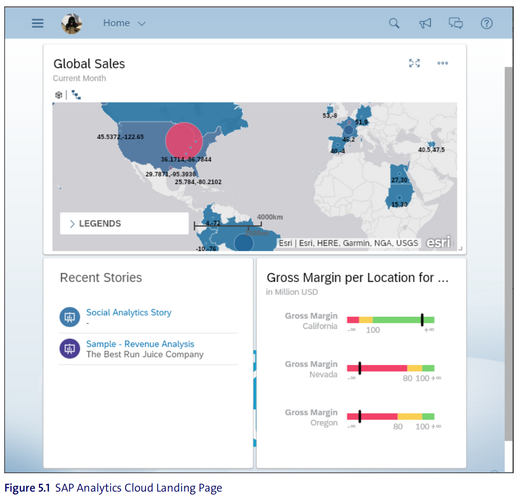Viewport: 518px width, 501px height.
Task: Click 'The Best Run Juice Company' text
Action: [x=145, y=355]
